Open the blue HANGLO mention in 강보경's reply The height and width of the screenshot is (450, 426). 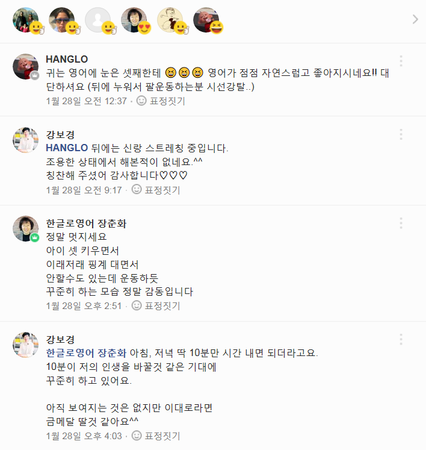coord(67,148)
